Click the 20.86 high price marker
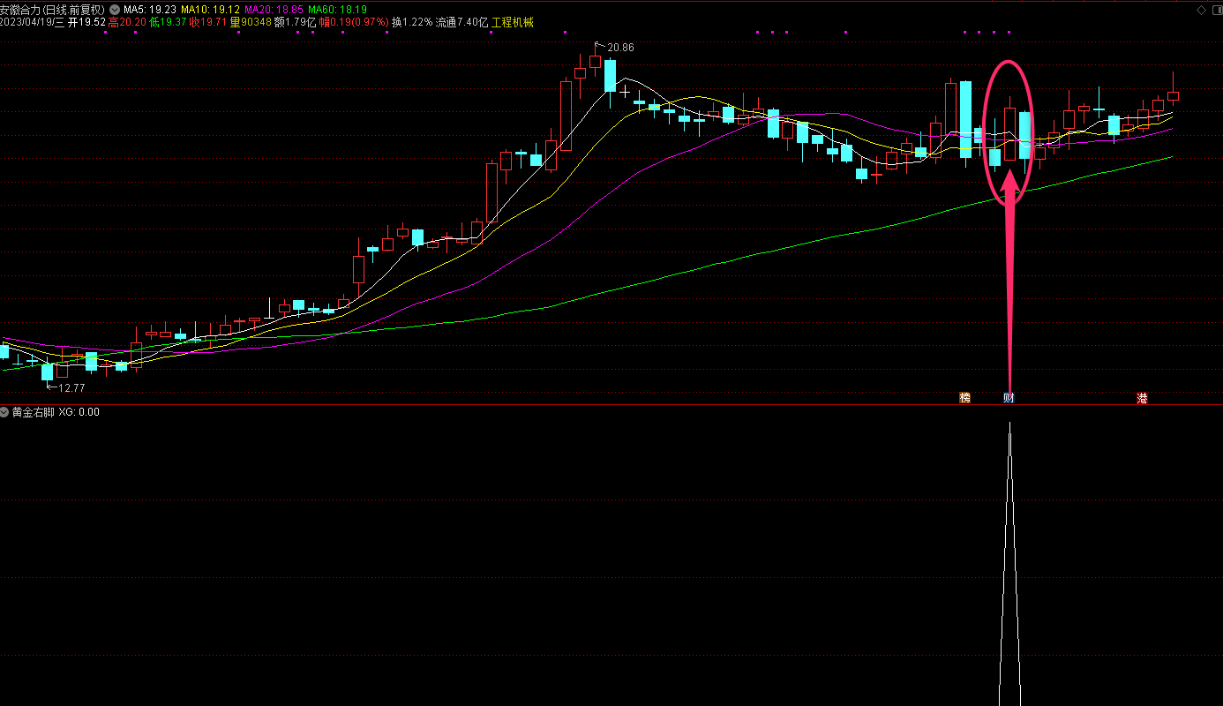The height and width of the screenshot is (706, 1223). pos(620,47)
